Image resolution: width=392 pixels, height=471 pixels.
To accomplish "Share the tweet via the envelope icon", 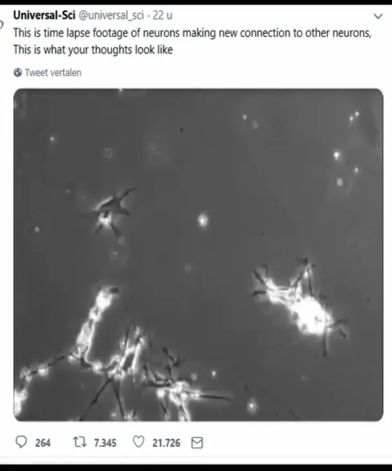I will [197, 443].
